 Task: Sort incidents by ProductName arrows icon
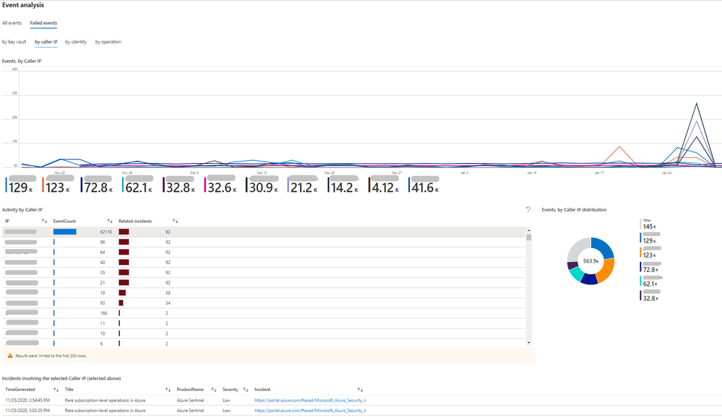pyautogui.click(x=214, y=390)
